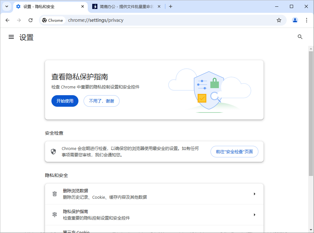Click the scrollbar up arrow

point(310,48)
